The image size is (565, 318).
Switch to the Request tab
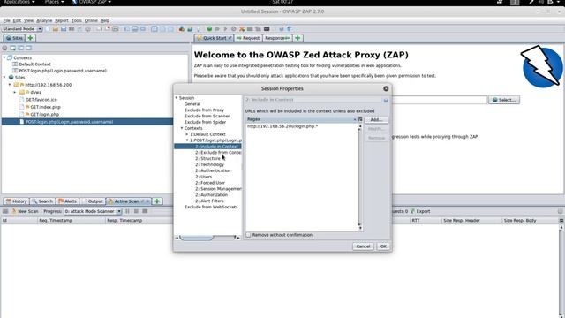[x=248, y=38]
